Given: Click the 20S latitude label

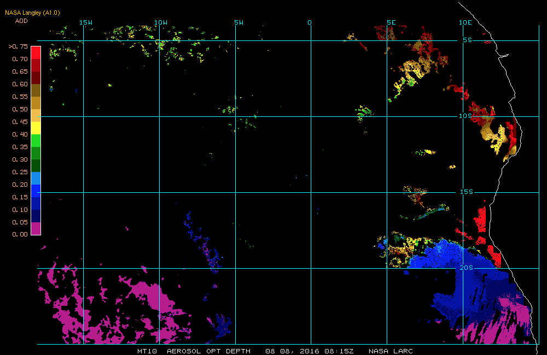Looking at the screenshot, I should pyautogui.click(x=467, y=267).
